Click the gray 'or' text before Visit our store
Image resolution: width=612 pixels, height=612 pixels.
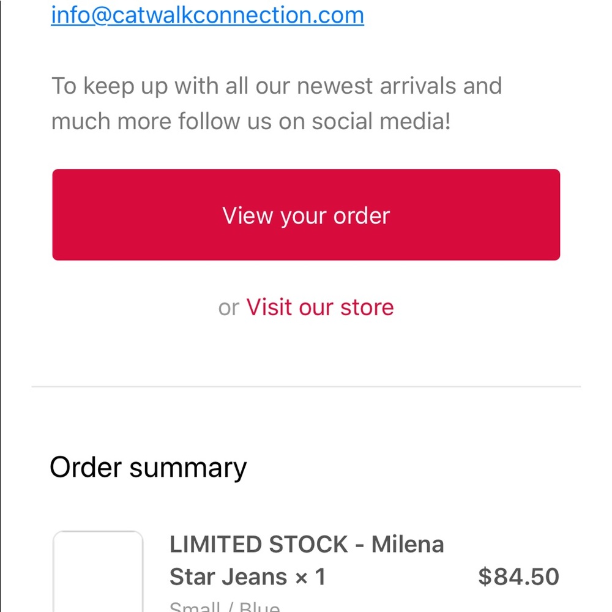point(229,308)
